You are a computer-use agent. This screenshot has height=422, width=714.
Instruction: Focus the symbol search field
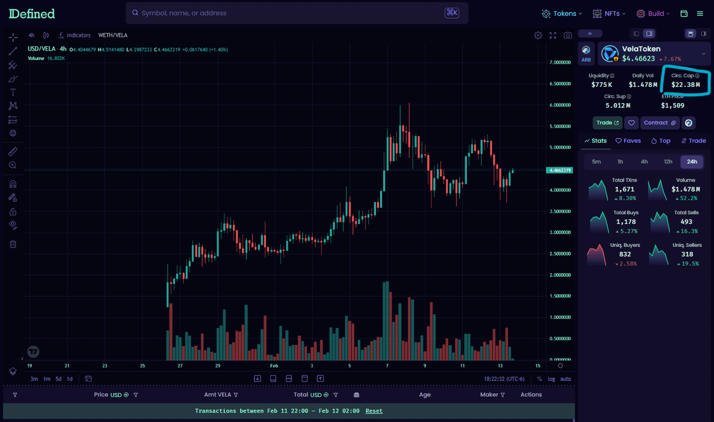coord(286,13)
